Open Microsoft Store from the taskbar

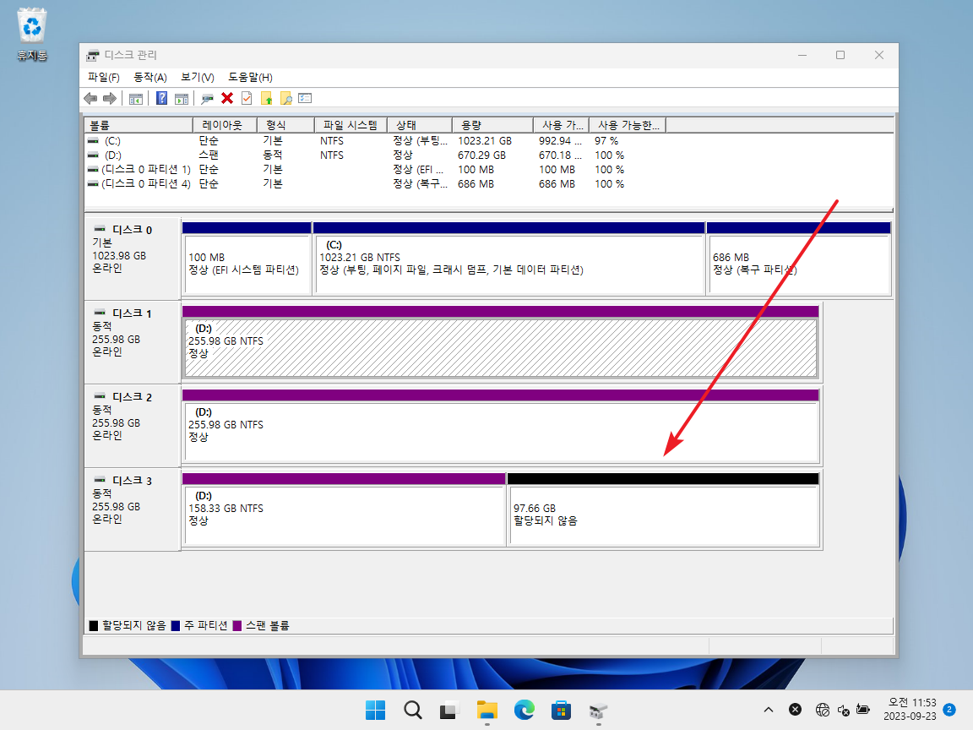click(x=561, y=710)
